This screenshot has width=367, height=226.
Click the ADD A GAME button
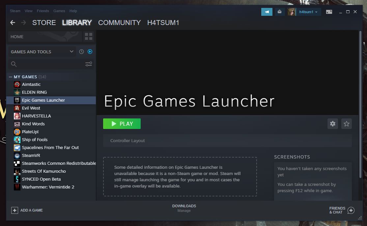(27, 210)
